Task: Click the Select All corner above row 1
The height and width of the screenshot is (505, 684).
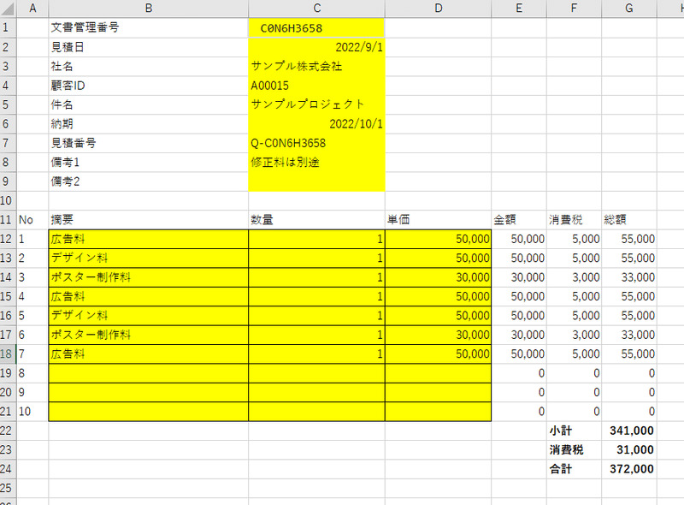Action: [x=9, y=8]
